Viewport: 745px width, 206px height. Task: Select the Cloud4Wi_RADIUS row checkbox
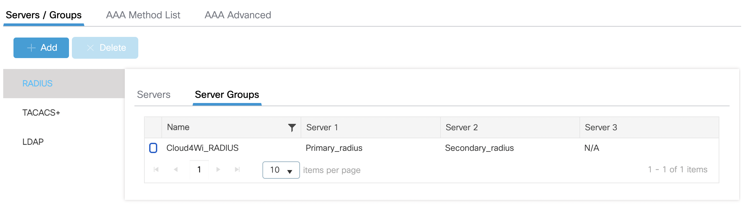(x=153, y=148)
